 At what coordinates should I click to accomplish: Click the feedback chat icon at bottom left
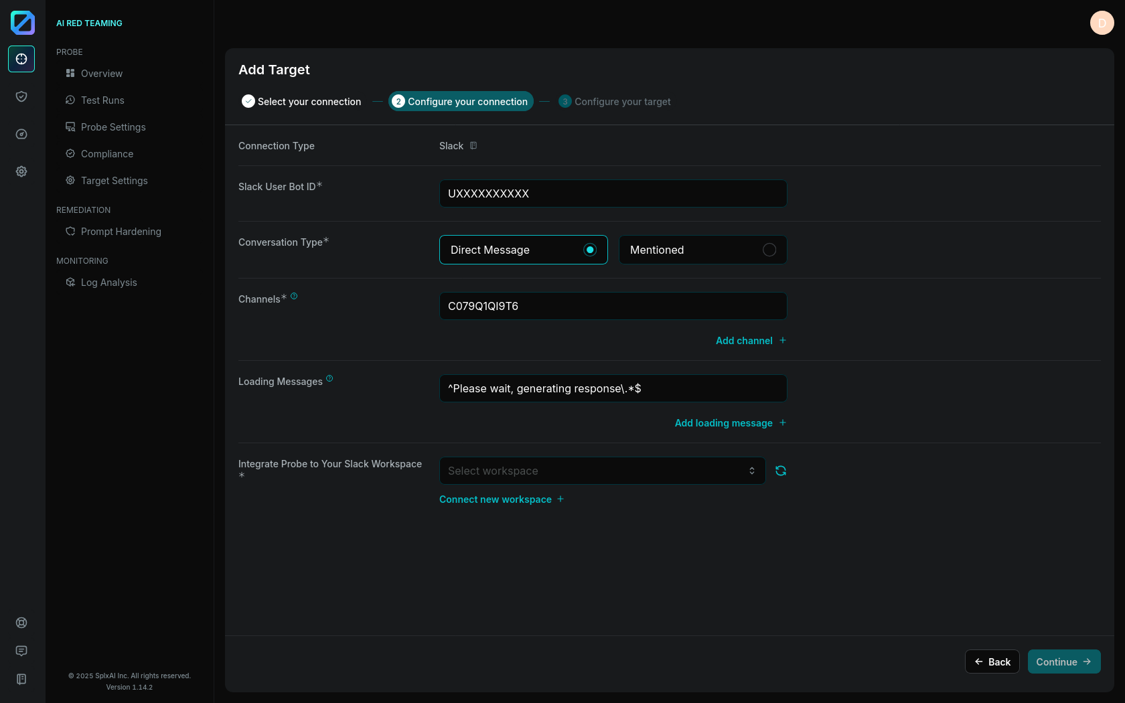tap(21, 651)
